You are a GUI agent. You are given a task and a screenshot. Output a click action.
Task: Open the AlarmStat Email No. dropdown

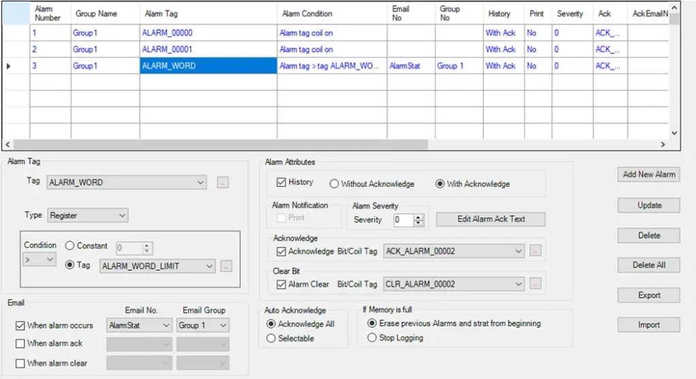(139, 325)
